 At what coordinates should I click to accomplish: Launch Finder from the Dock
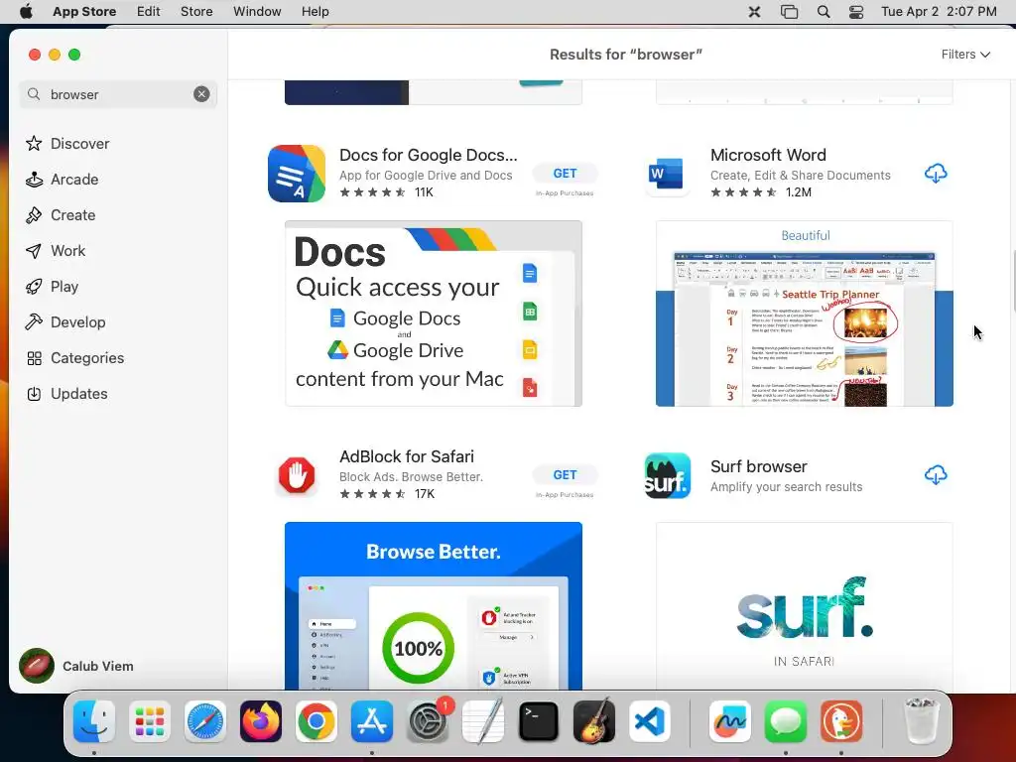94,721
